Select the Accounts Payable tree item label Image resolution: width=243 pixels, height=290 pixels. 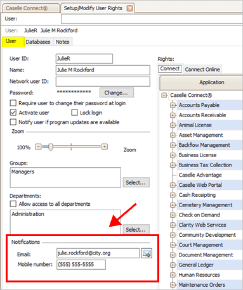[x=199, y=105]
